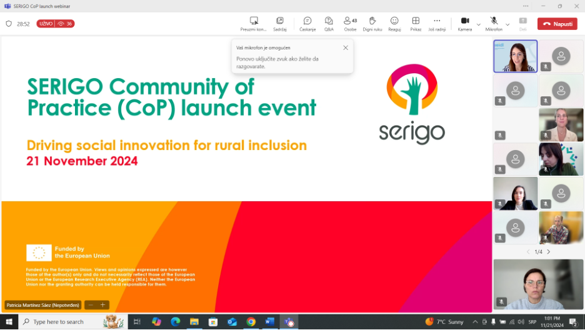This screenshot has height=330, width=585.
Task: Open Prikaz view options
Action: (x=416, y=24)
